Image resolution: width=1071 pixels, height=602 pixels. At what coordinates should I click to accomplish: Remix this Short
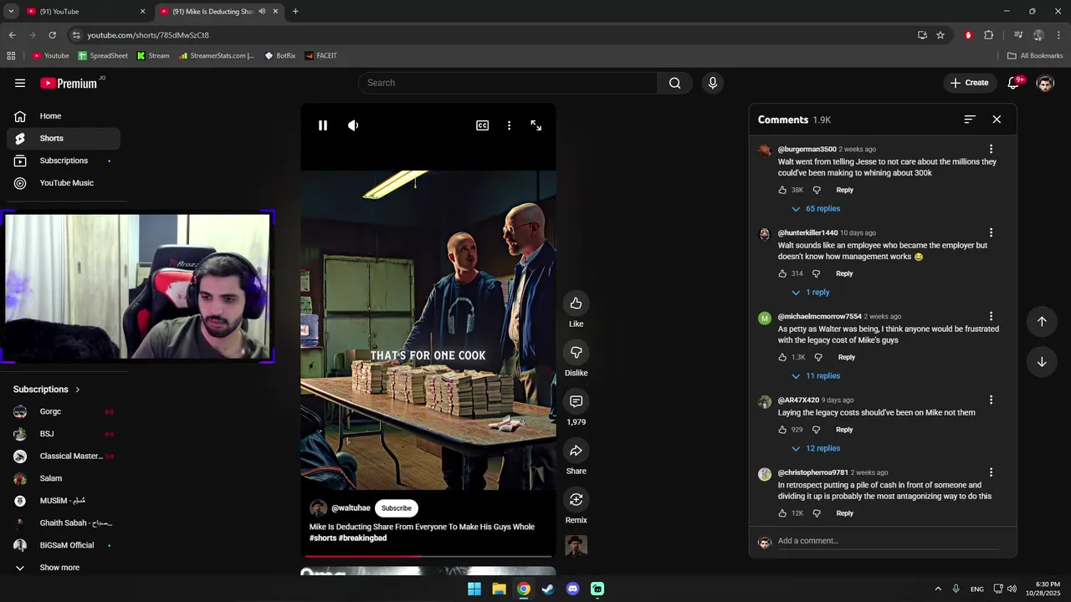576,499
